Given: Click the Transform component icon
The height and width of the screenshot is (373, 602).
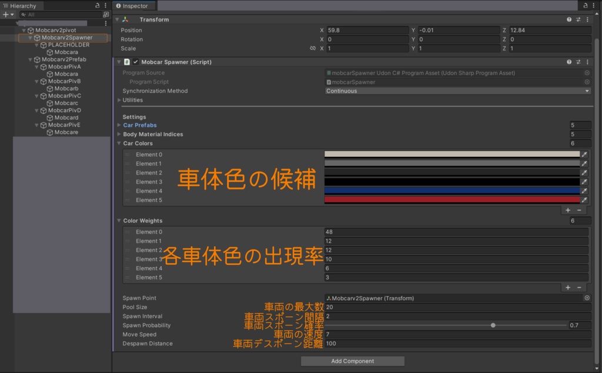Looking at the screenshot, I should click(125, 19).
